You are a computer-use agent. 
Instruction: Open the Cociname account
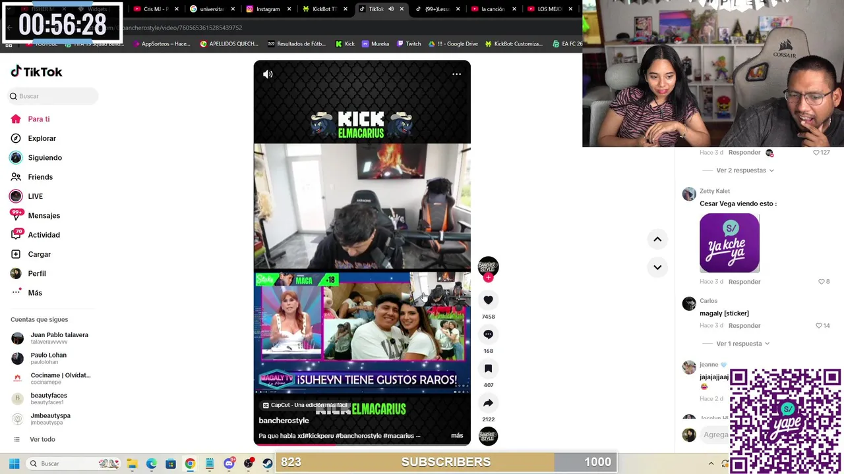[x=51, y=379]
